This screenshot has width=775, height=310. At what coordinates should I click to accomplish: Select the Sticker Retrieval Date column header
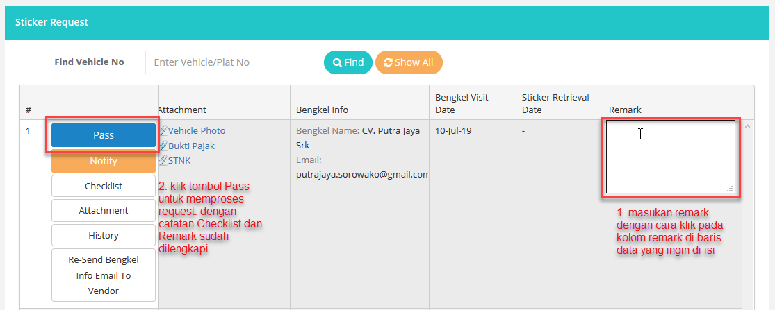pyautogui.click(x=555, y=103)
